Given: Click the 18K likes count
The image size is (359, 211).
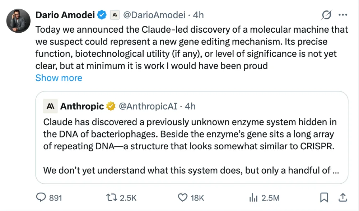Looking at the screenshot, I should (197, 198).
